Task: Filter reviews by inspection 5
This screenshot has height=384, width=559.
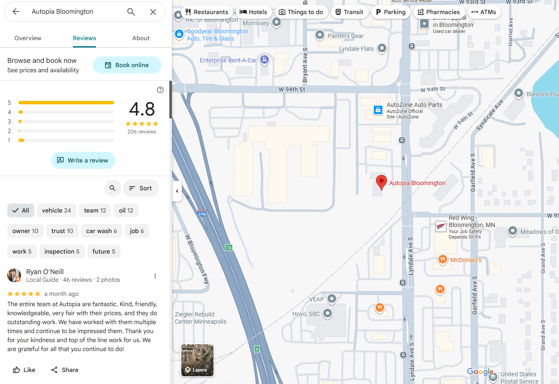Action: click(x=62, y=251)
